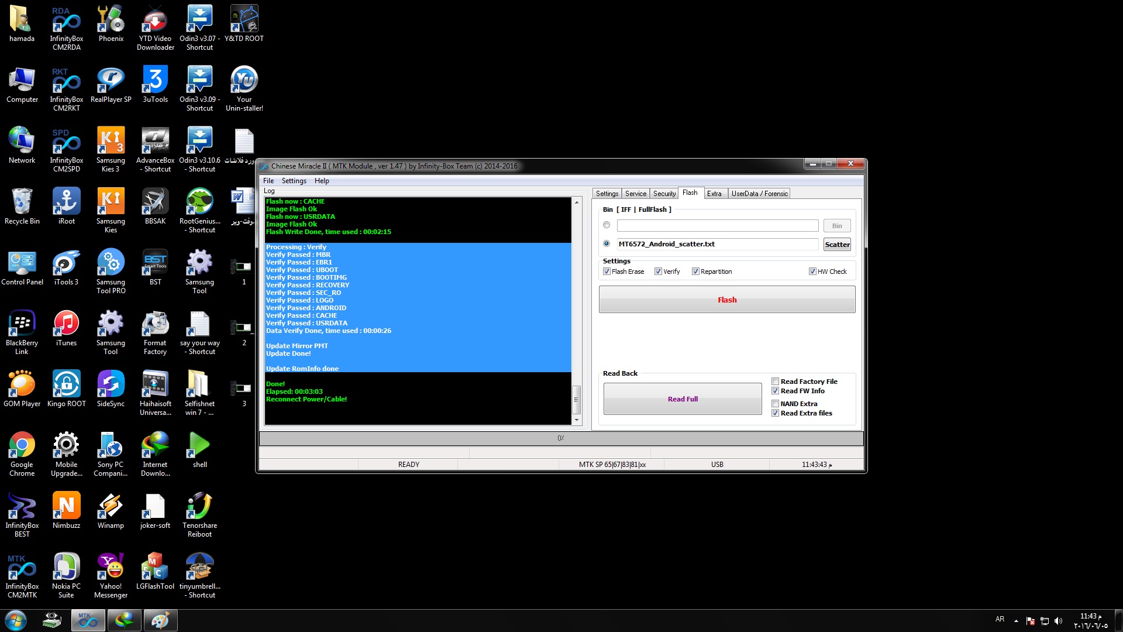The width and height of the screenshot is (1123, 632).
Task: Open the Paint taskbar icon
Action: pos(160,620)
